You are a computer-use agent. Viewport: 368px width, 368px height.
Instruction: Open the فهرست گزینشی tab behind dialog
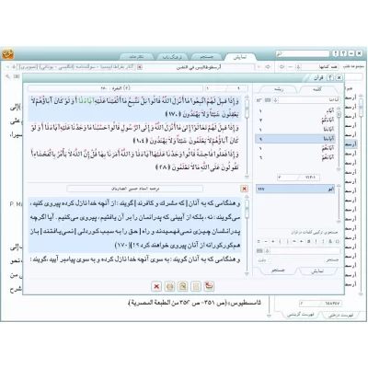[x=300, y=315]
